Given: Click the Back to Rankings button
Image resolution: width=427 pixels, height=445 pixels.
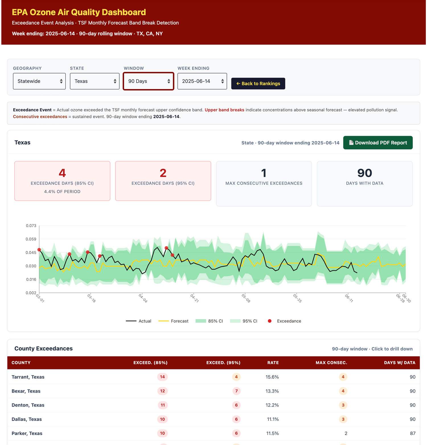Looking at the screenshot, I should (x=258, y=83).
